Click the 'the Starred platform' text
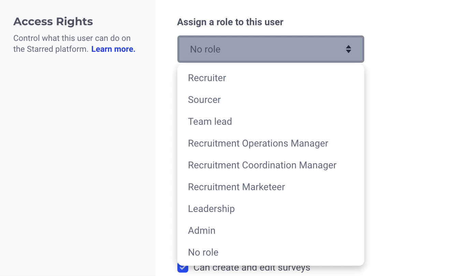This screenshot has width=470, height=276. coord(50,49)
